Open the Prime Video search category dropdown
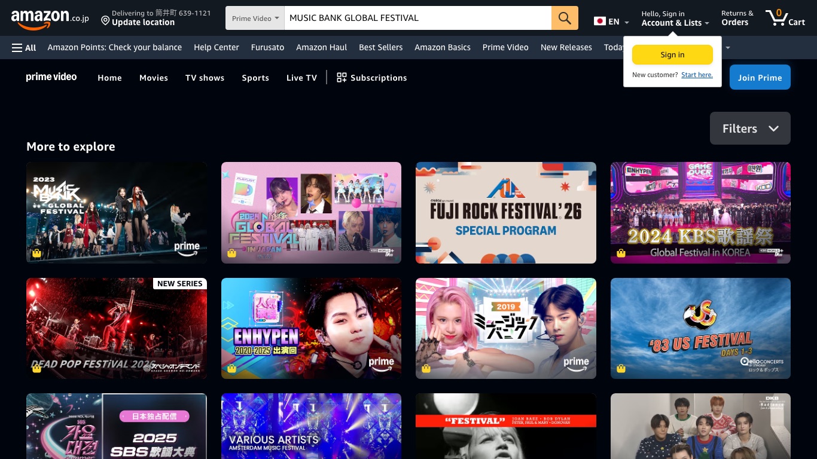 (x=255, y=18)
